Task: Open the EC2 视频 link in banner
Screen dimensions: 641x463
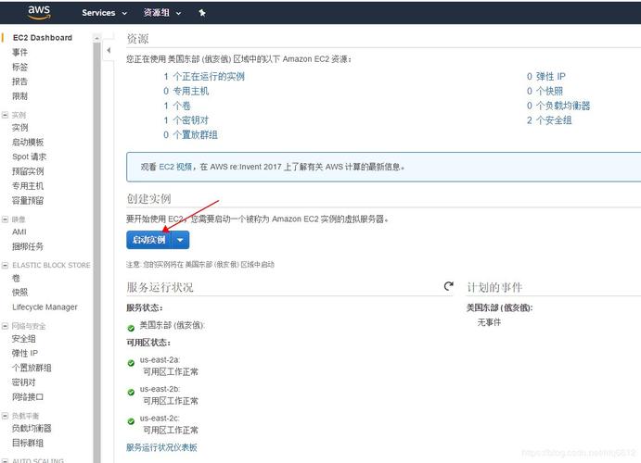Action: click(175, 167)
